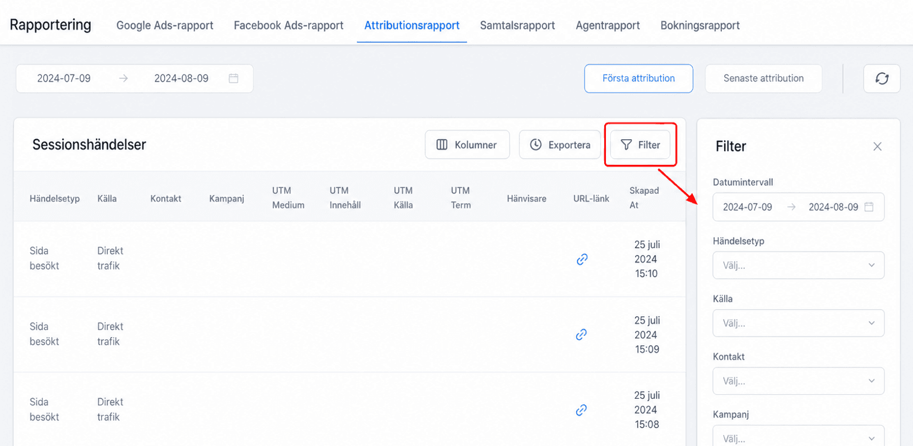Open the Filter button with funnel icon
Image resolution: width=913 pixels, height=446 pixels.
(x=640, y=144)
